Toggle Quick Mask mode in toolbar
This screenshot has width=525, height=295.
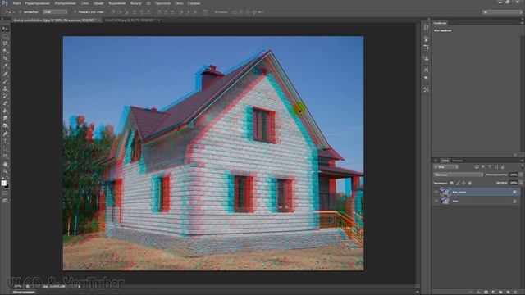(5, 193)
